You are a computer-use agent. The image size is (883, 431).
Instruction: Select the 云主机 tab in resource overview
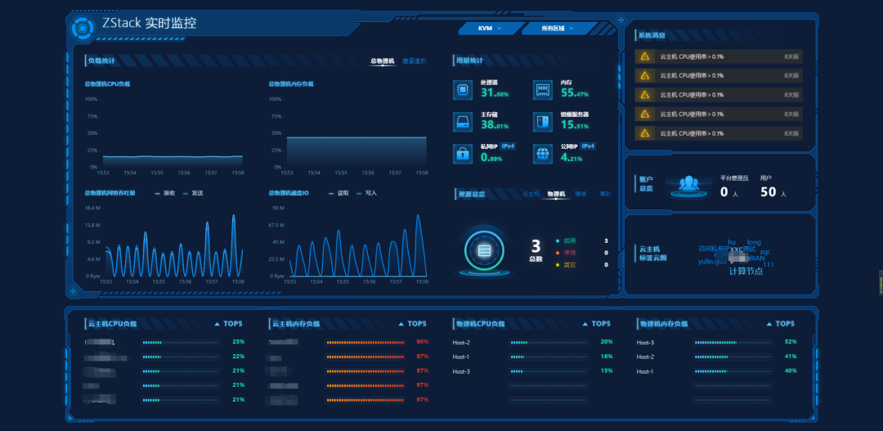[x=531, y=194]
